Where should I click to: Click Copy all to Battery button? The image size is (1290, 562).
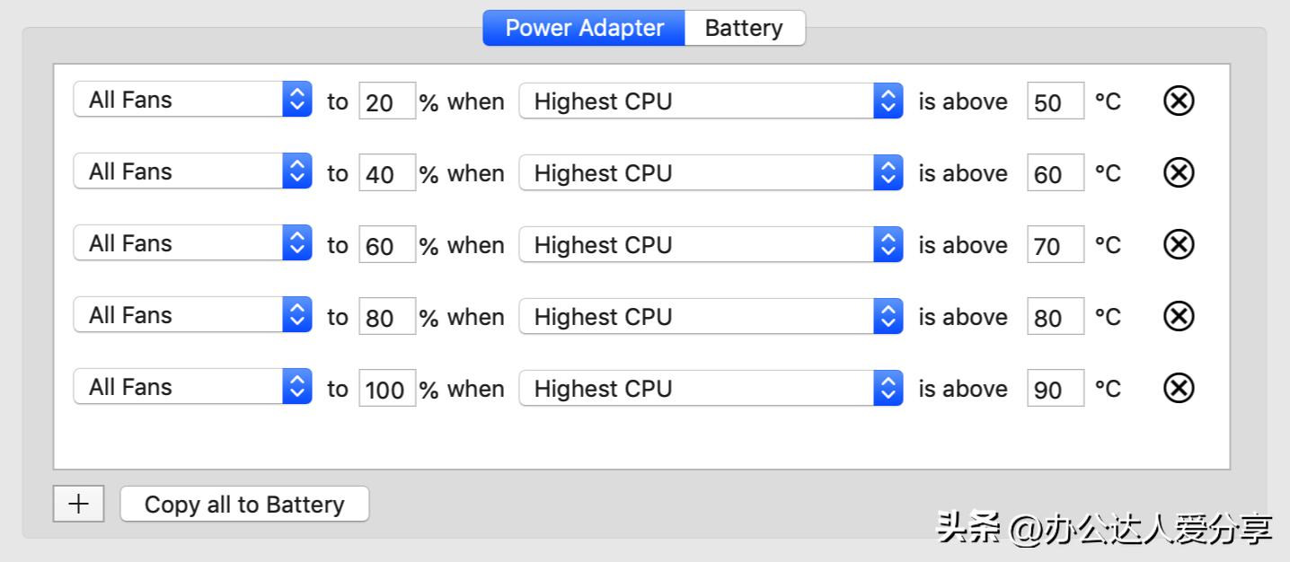tap(244, 504)
